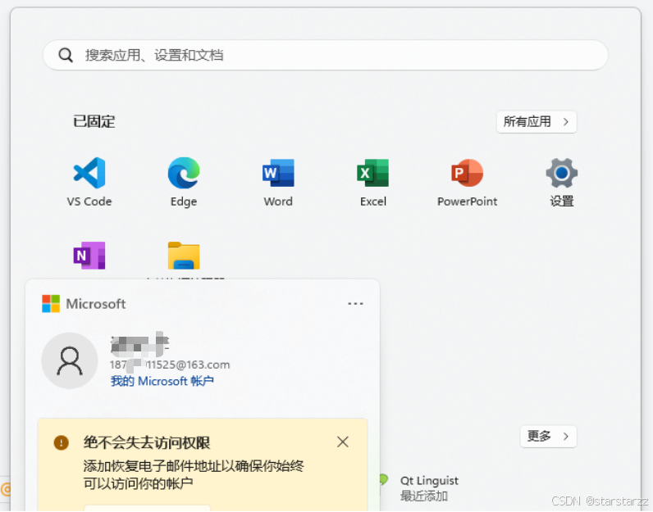The height and width of the screenshot is (512, 653).
Task: Click the 添加恢复电子邮件地址 description text
Action: click(194, 474)
